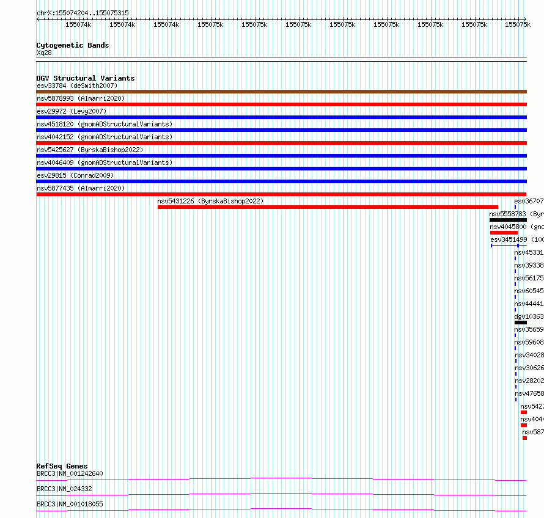Click the nsv5878993 (Almarri2020) label
This screenshot has width=544, height=518.
coord(81,98)
